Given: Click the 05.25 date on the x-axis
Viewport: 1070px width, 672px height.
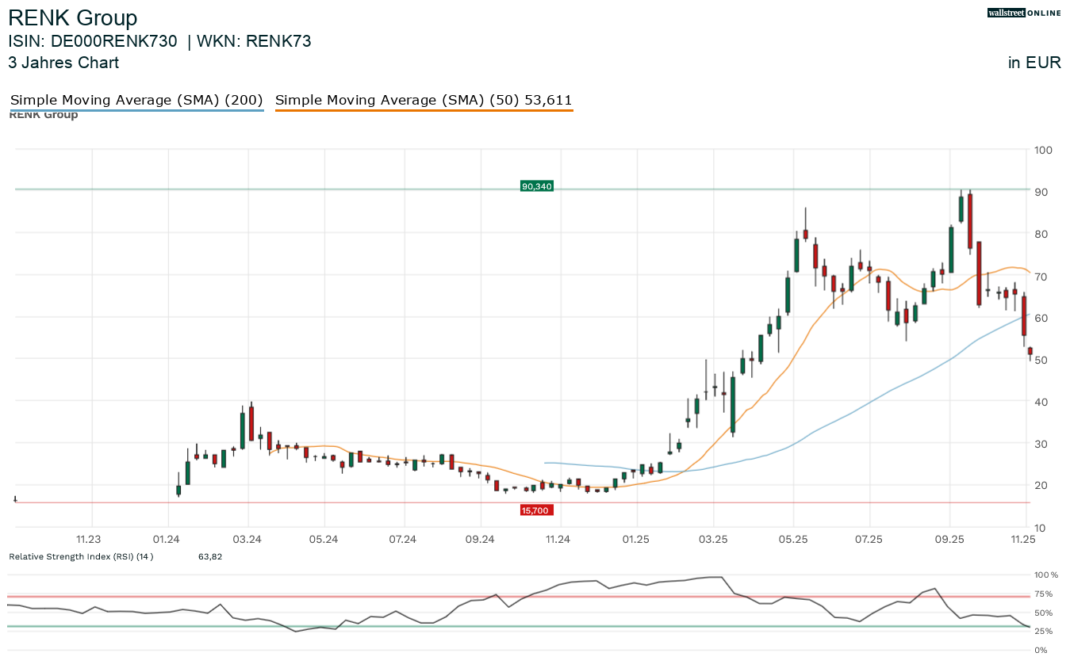Looking at the screenshot, I should pyautogui.click(x=793, y=539).
